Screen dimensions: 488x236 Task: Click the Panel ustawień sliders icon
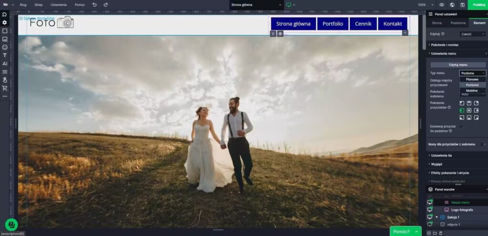pos(431,14)
